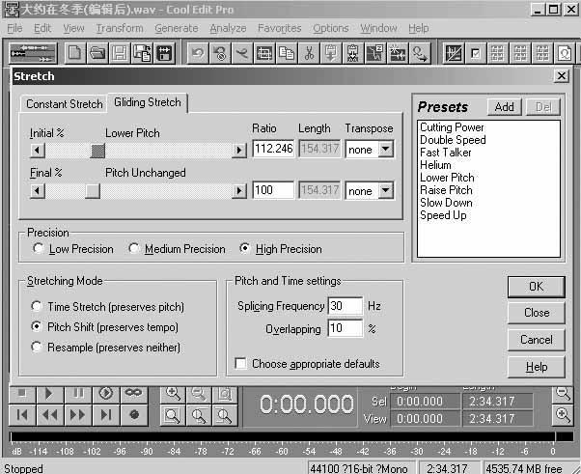Switch to the Constant Stretch tab
The height and width of the screenshot is (474, 581).
point(64,103)
